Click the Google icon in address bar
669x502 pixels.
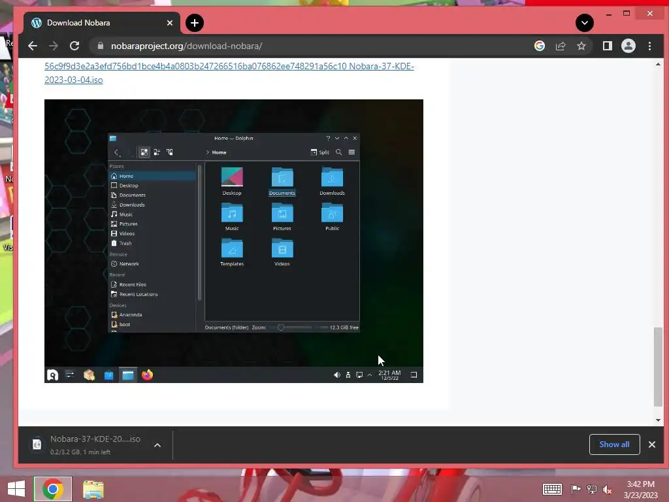click(540, 46)
